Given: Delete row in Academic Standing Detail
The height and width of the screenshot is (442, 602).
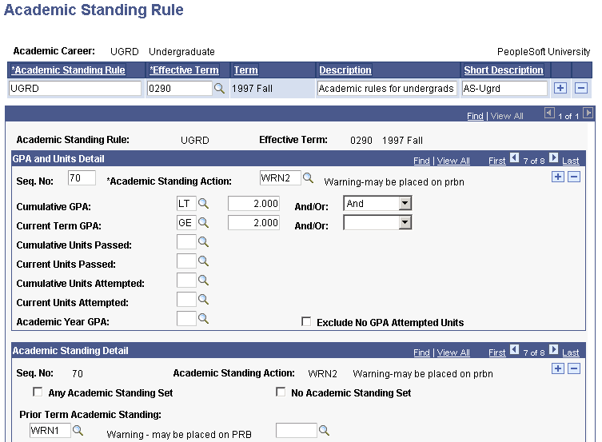Looking at the screenshot, I should tap(574, 368).
